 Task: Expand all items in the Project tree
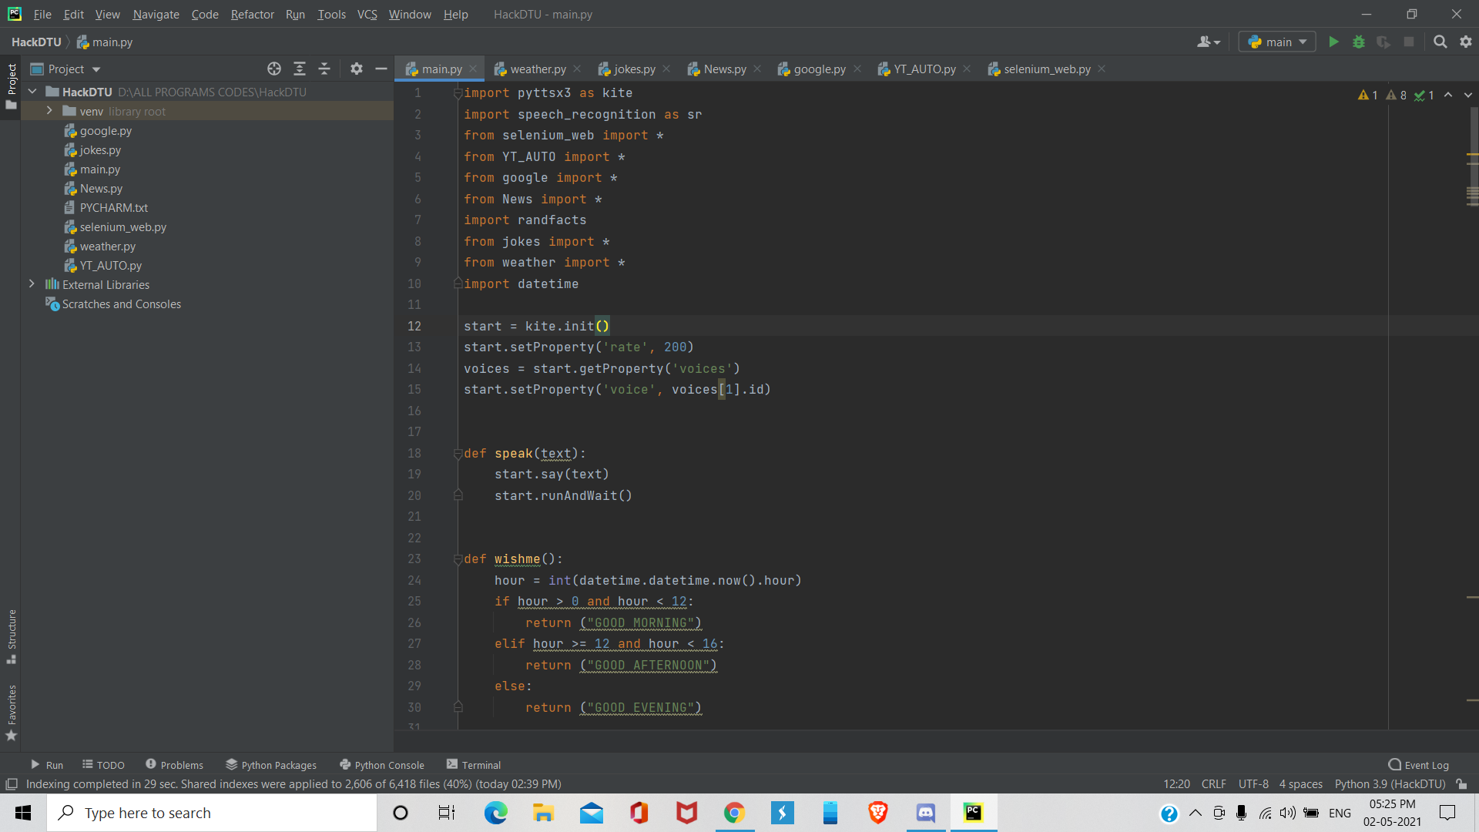click(300, 69)
